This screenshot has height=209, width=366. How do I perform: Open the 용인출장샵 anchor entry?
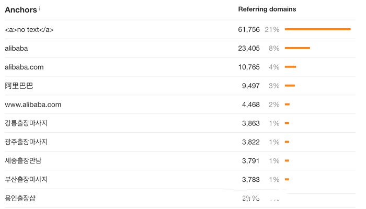(x=20, y=198)
